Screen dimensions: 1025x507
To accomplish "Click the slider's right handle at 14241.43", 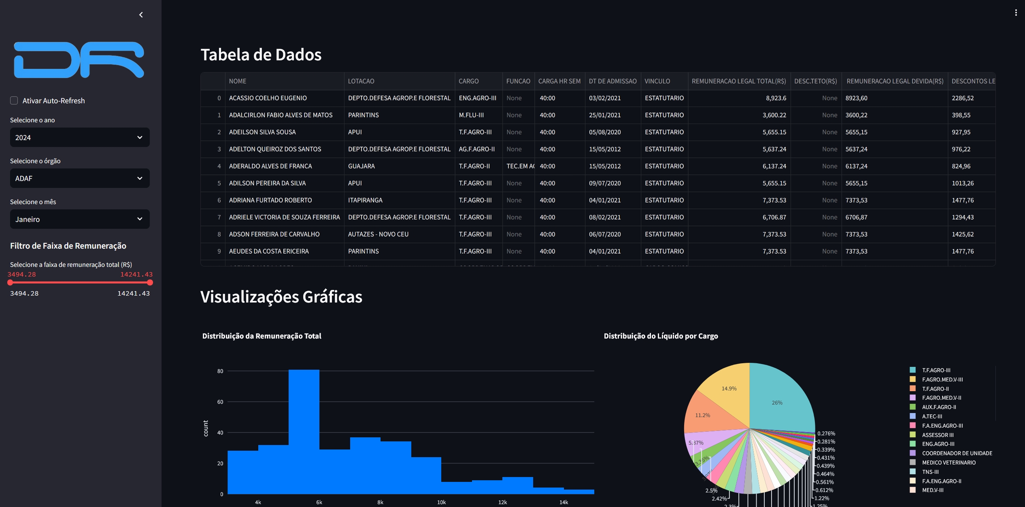I will point(150,283).
